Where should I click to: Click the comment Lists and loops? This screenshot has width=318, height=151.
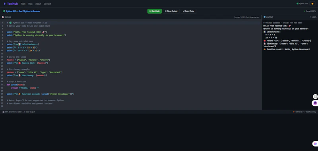16,57
